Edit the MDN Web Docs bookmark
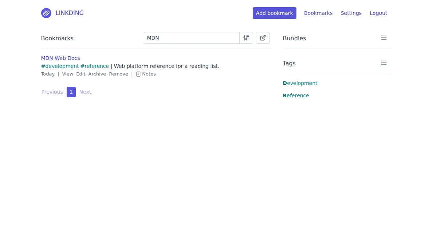 81,74
